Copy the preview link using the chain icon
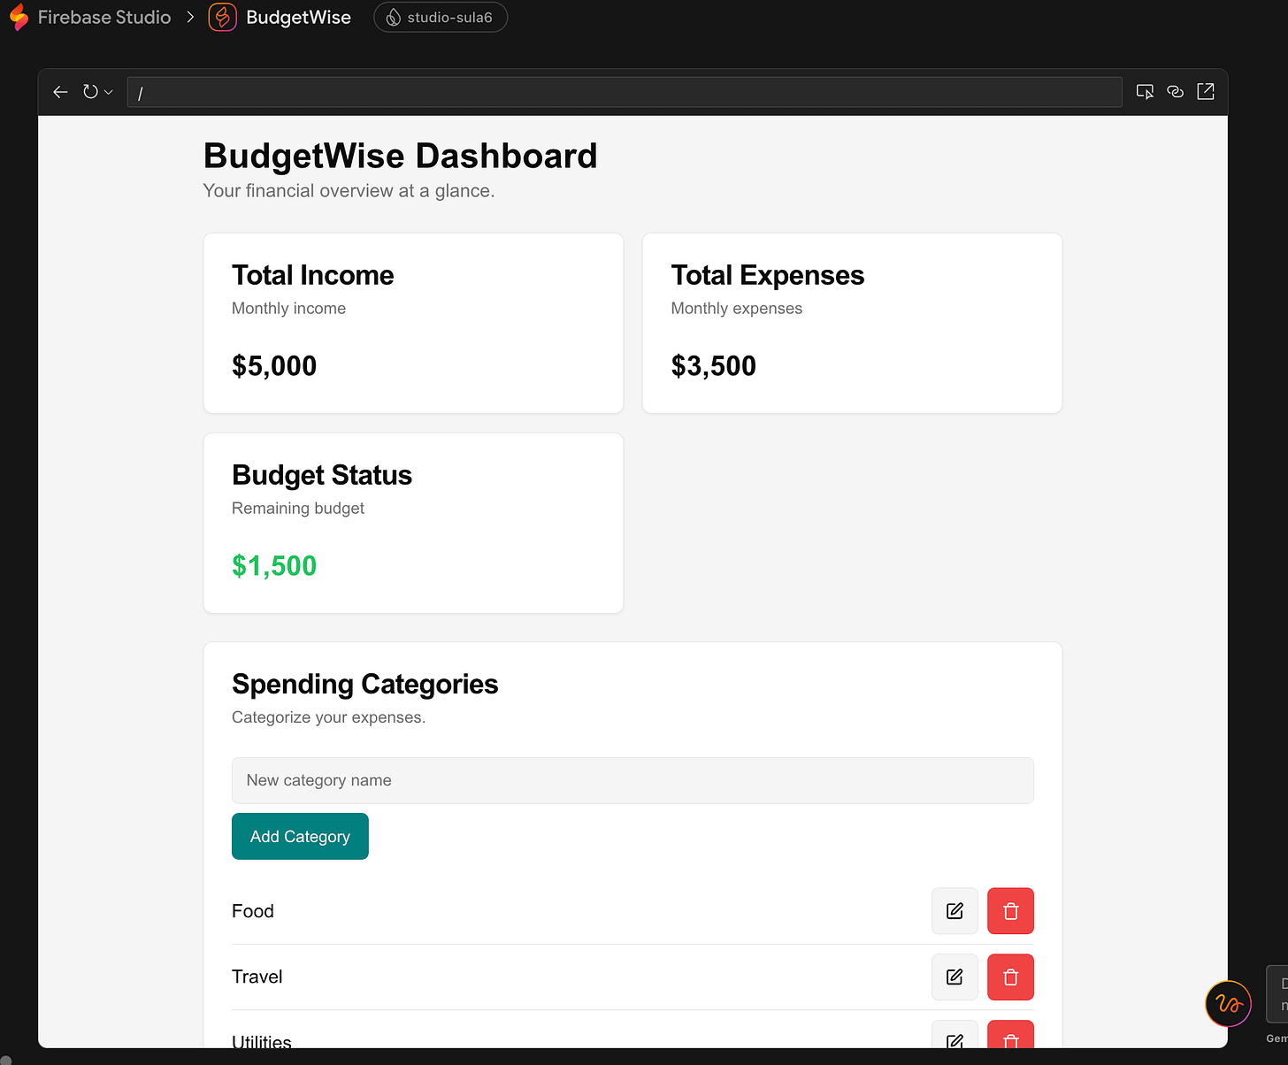Screen dimensions: 1288x1065 pyautogui.click(x=1175, y=92)
